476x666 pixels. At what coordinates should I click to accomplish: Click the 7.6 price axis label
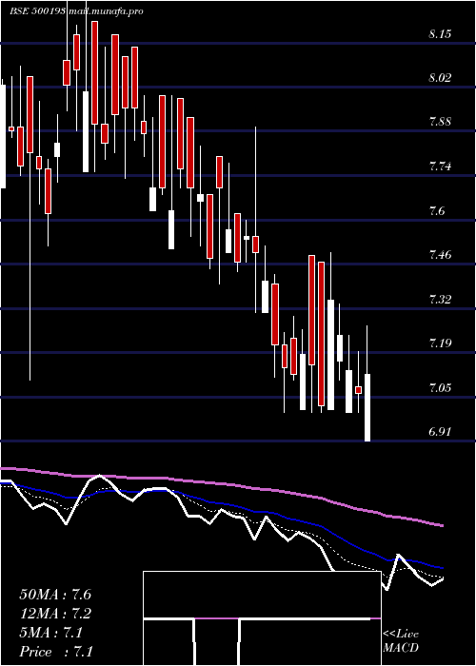tap(436, 210)
